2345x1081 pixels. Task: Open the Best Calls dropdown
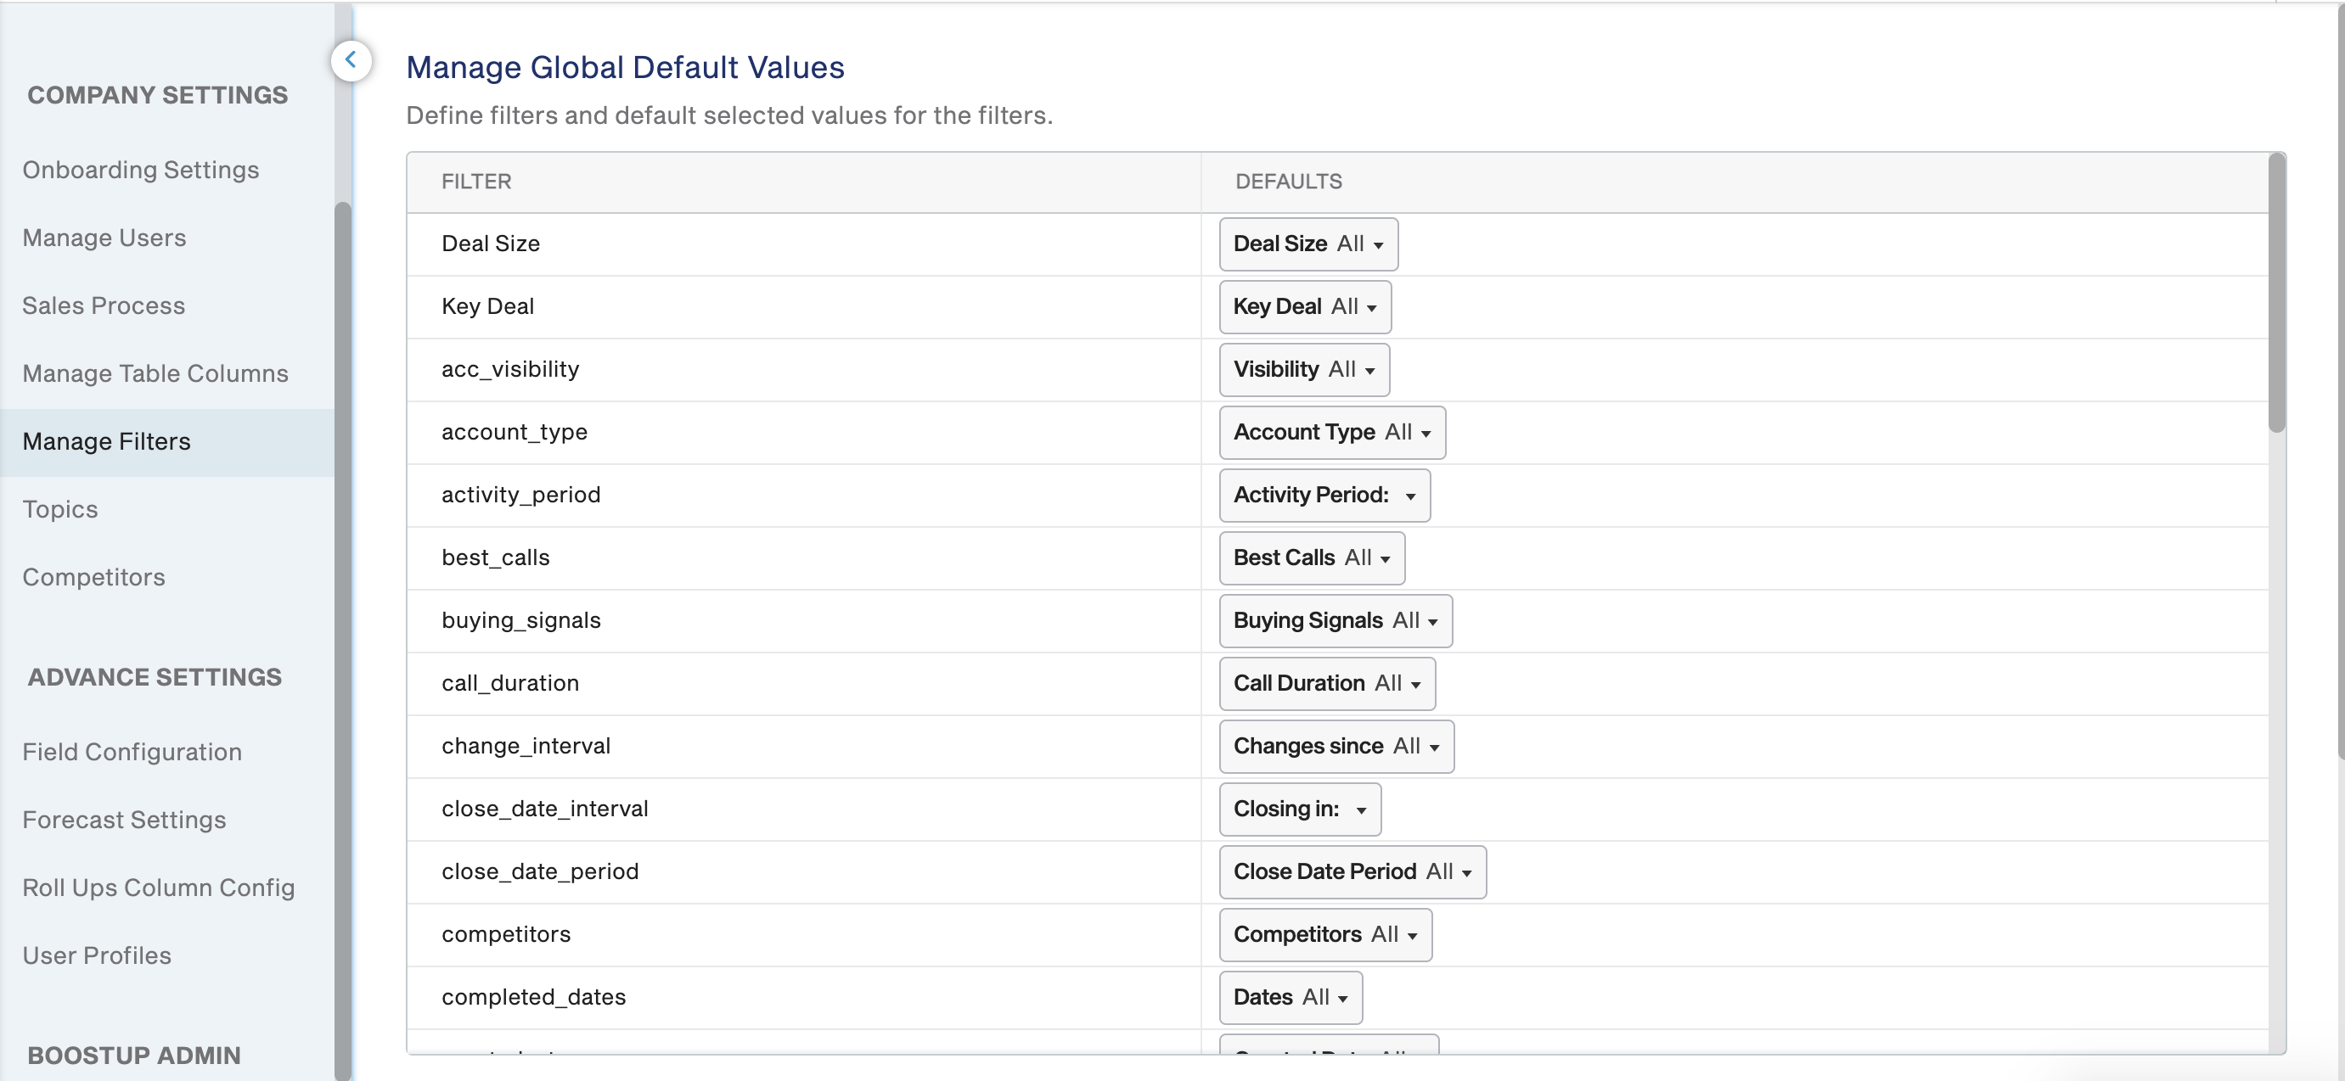pyautogui.click(x=1312, y=557)
